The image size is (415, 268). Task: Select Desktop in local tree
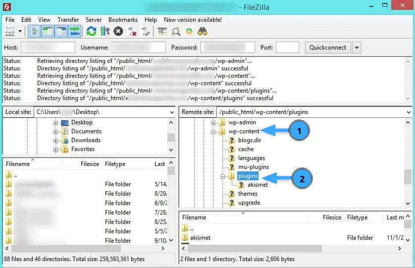[82, 122]
